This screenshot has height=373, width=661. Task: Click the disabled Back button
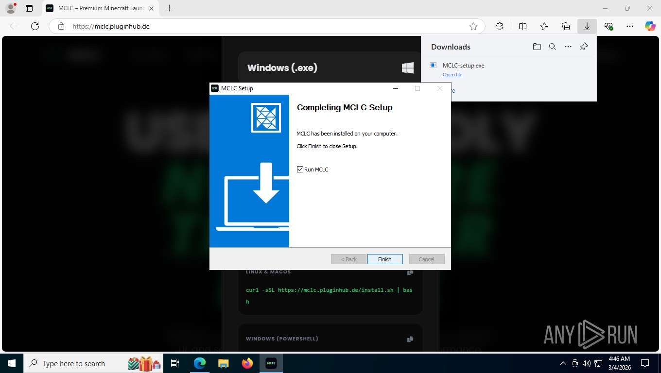(x=348, y=259)
